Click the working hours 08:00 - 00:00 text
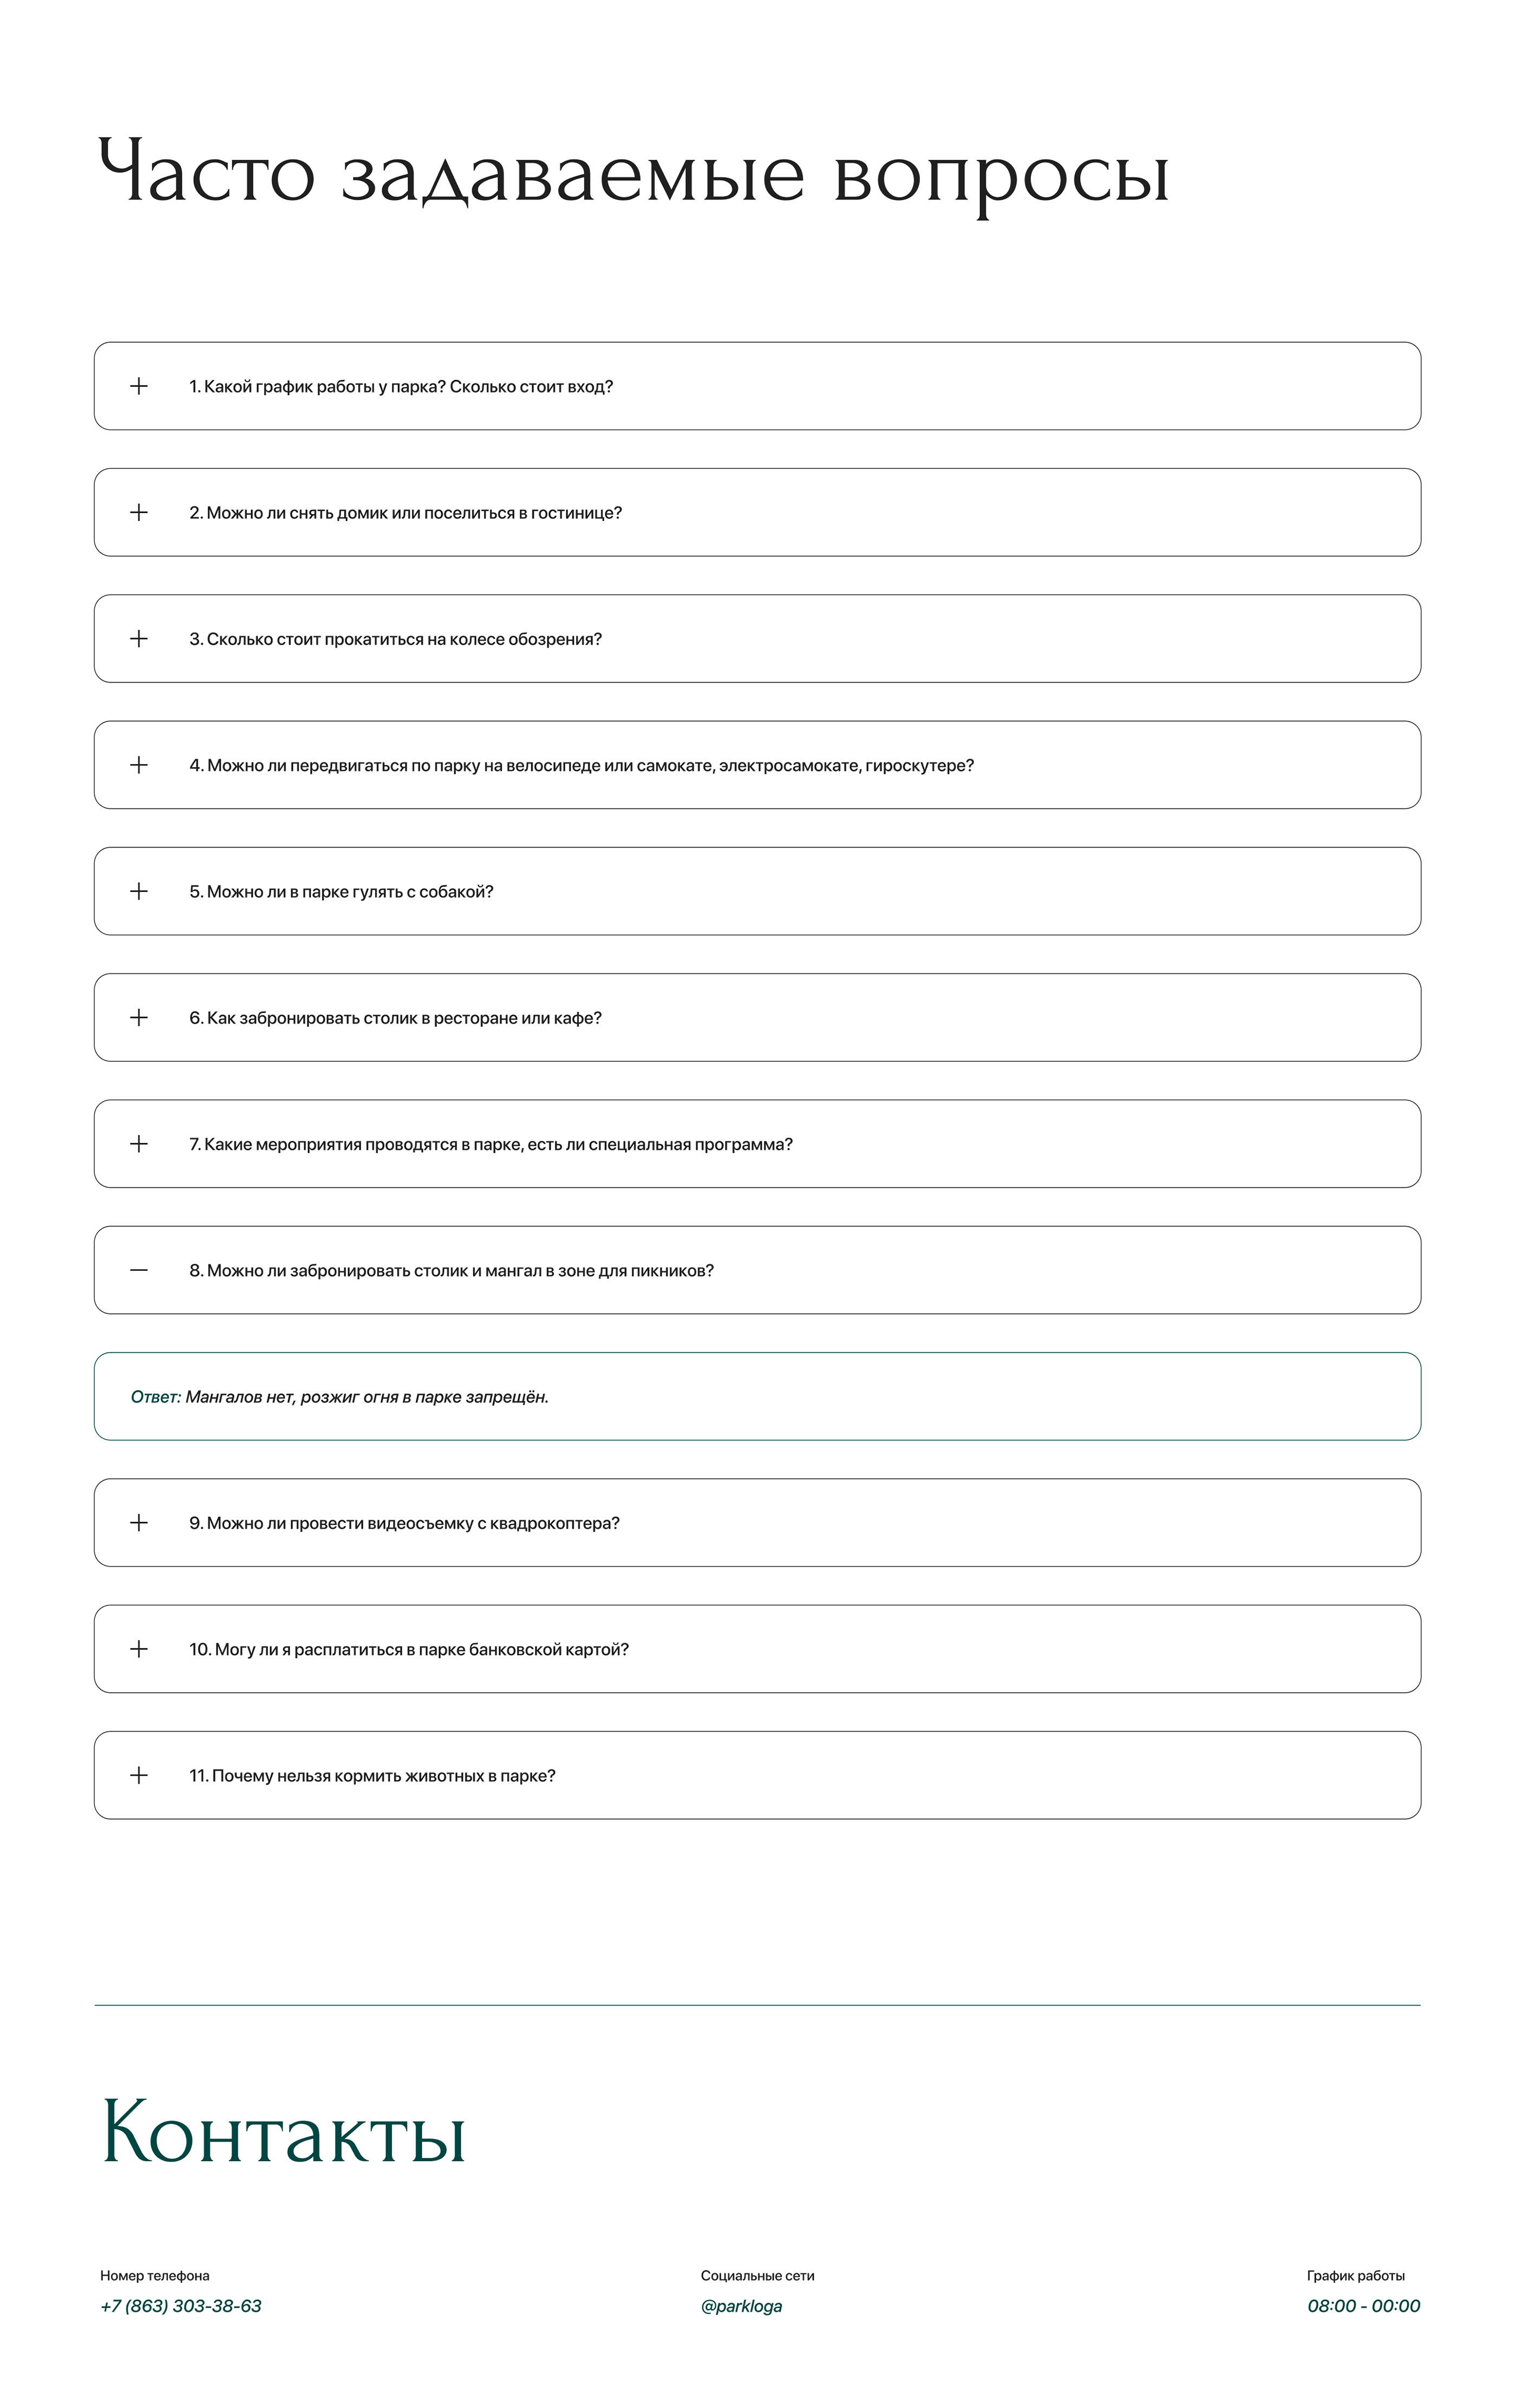The width and height of the screenshot is (1516, 2408). pyautogui.click(x=1363, y=2306)
